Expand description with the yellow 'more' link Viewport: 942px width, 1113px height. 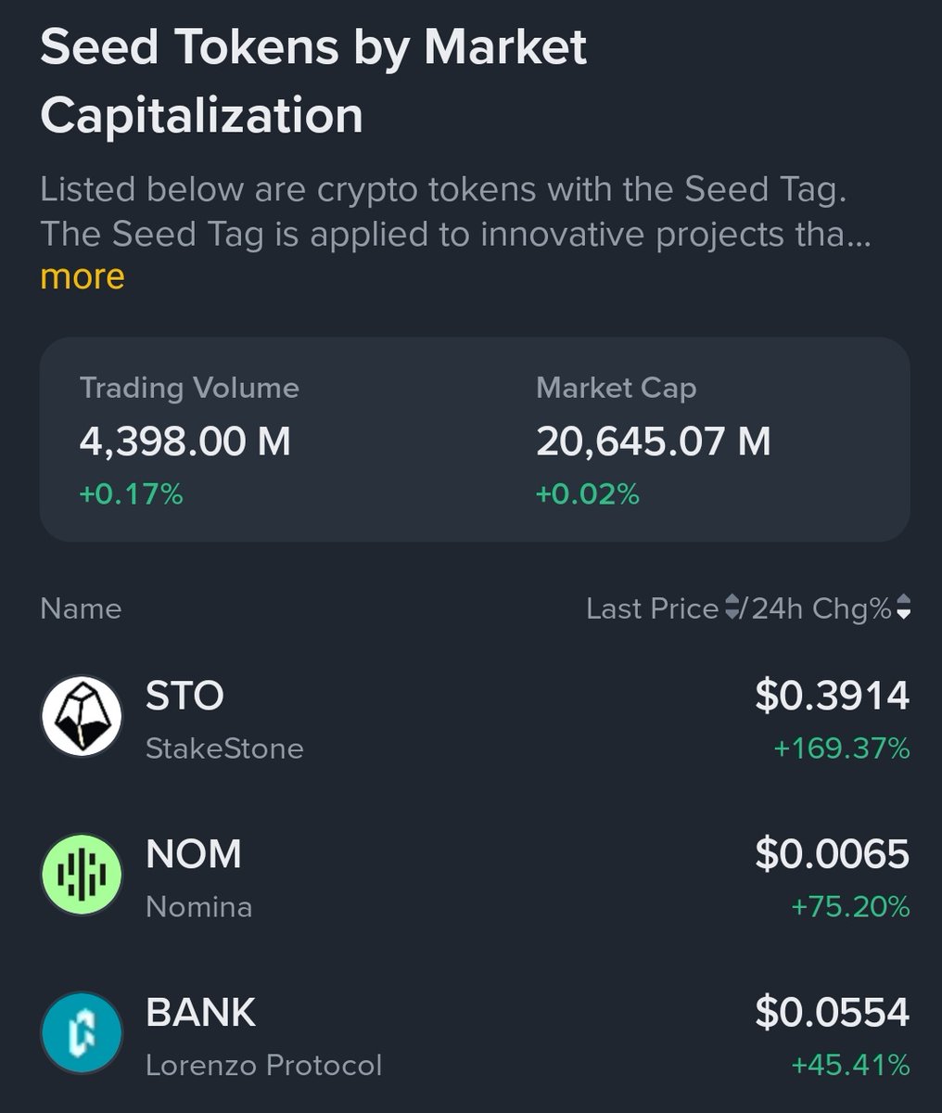pos(83,276)
